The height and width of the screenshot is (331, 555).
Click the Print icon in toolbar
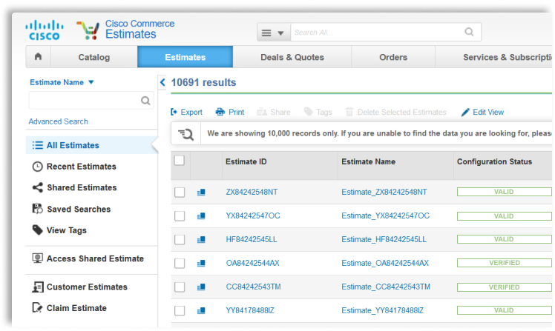click(220, 113)
